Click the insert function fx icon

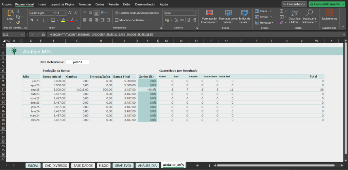[x=43, y=35]
